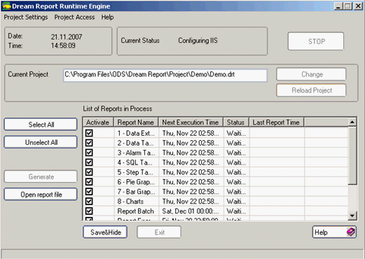
Task: Click the Save&Hide button
Action: (105, 232)
